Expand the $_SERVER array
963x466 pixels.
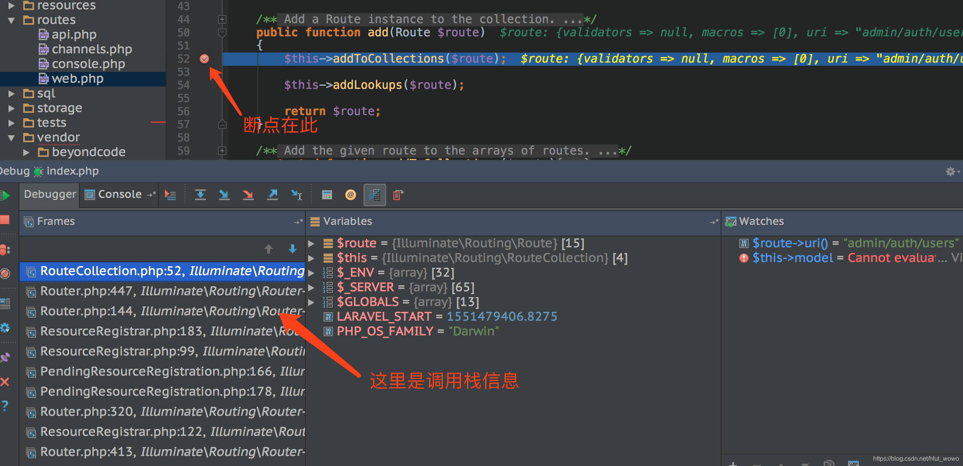coord(311,287)
